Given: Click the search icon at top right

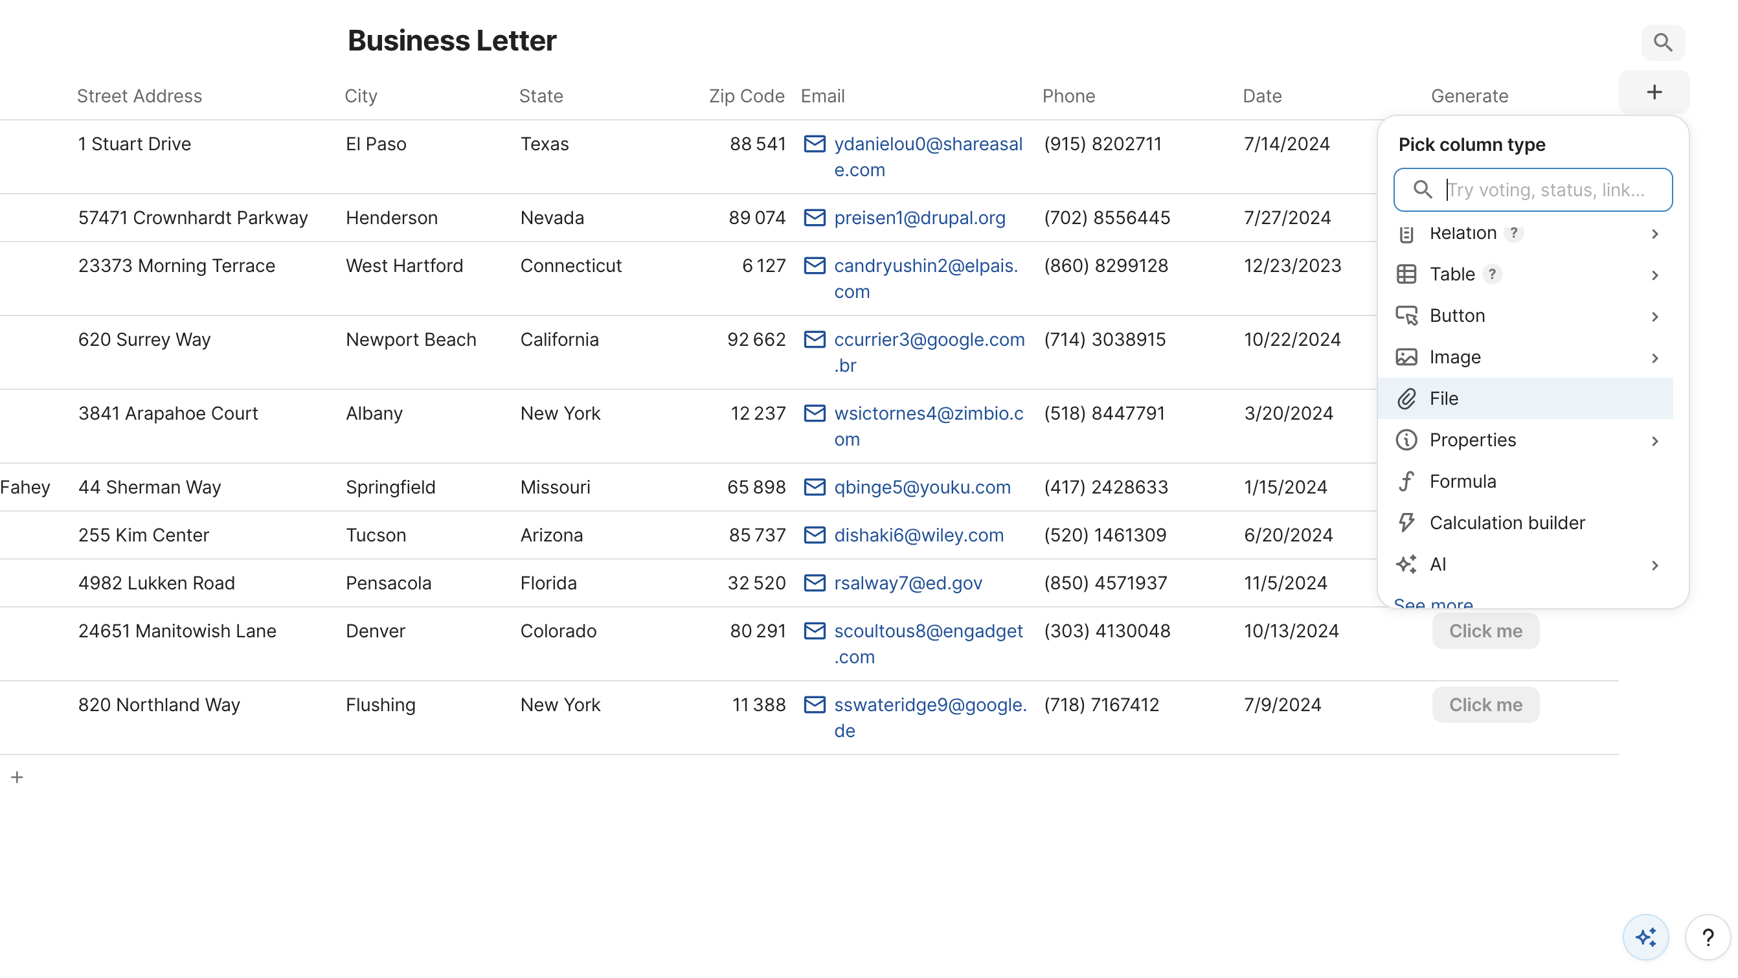Looking at the screenshot, I should point(1663,42).
